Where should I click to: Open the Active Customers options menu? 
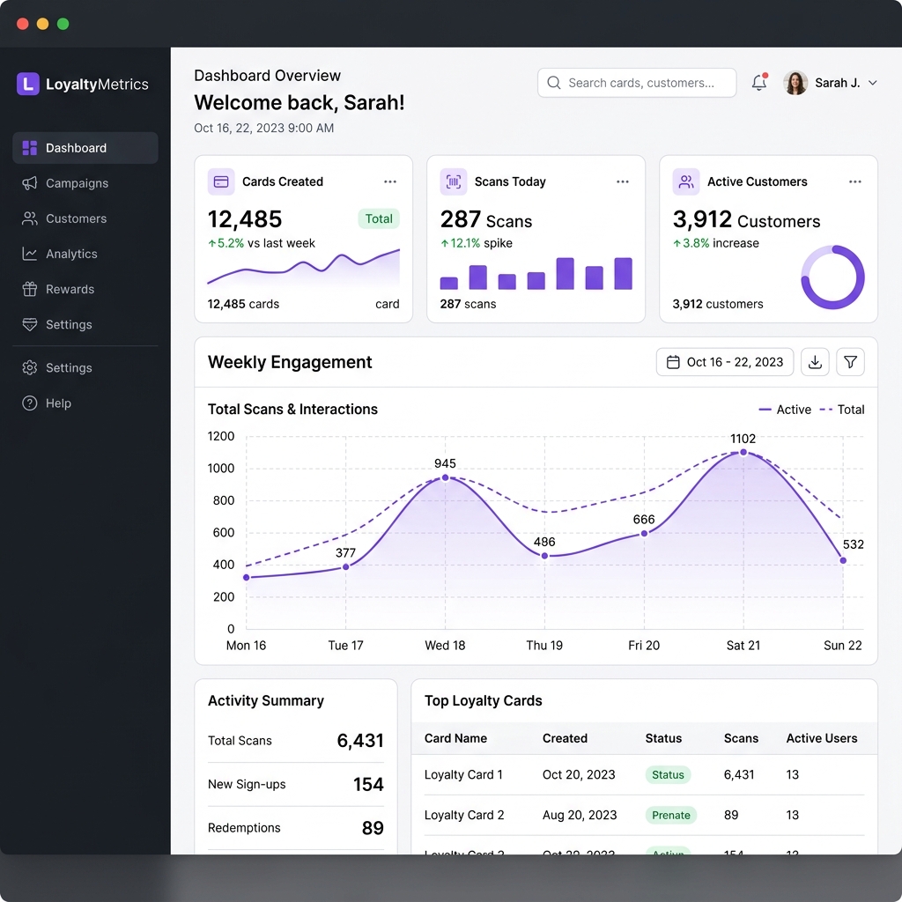[855, 181]
